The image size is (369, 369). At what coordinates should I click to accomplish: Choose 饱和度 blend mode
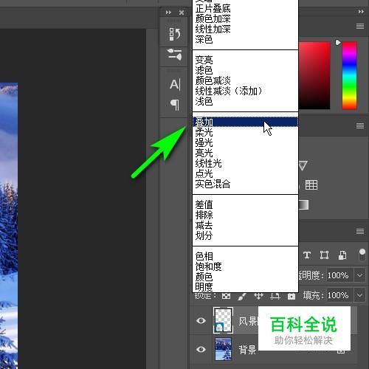[245, 266]
